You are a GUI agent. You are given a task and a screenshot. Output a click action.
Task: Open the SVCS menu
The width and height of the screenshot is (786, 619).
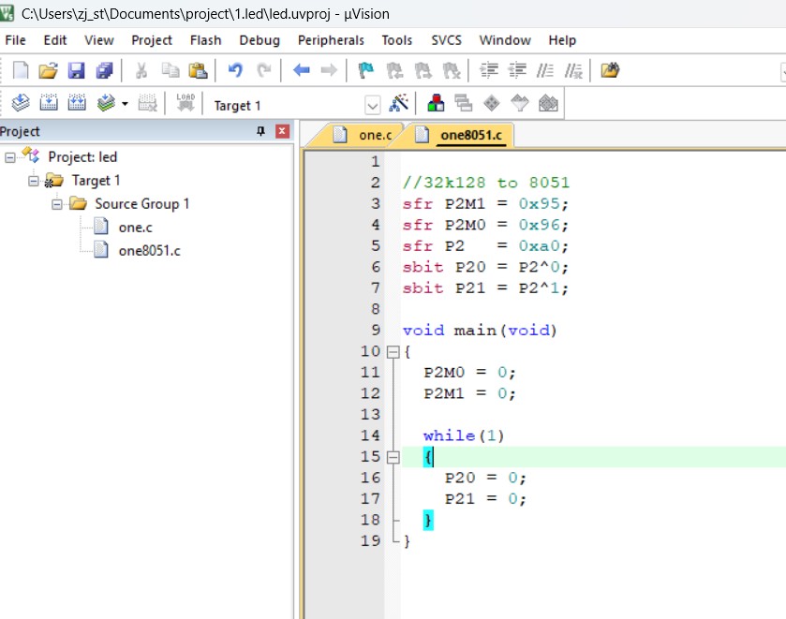[446, 40]
